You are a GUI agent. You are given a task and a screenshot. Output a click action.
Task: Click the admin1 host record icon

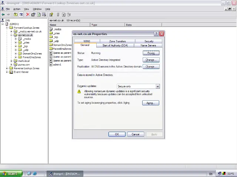tap(51, 65)
